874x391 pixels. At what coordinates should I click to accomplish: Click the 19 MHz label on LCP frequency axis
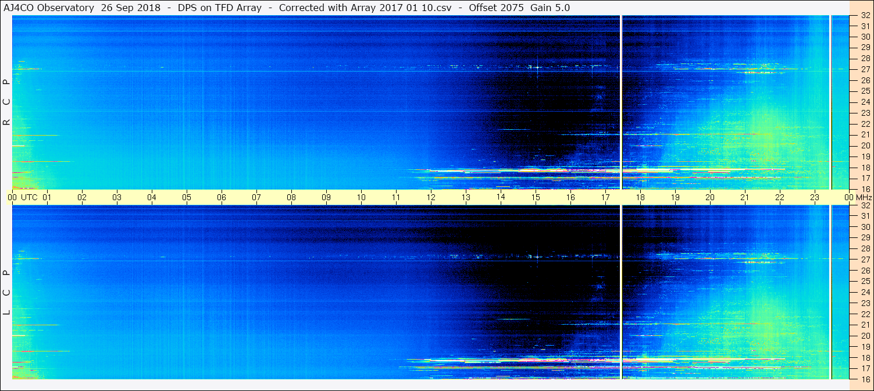coord(865,346)
